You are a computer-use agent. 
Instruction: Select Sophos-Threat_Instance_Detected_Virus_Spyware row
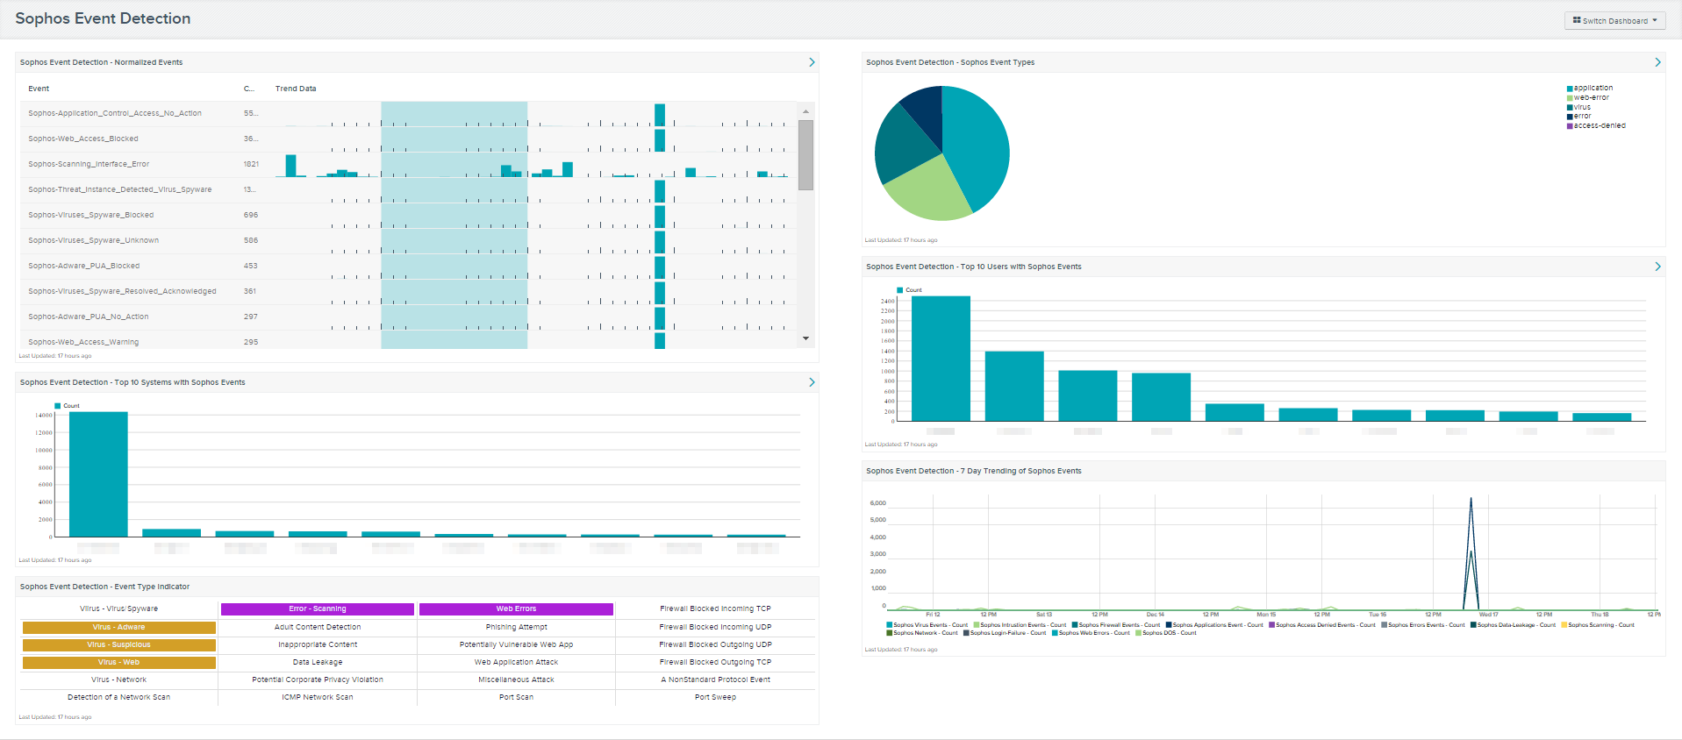click(409, 189)
